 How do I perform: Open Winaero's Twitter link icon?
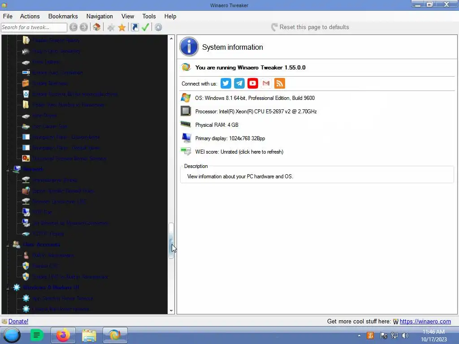coord(226,83)
